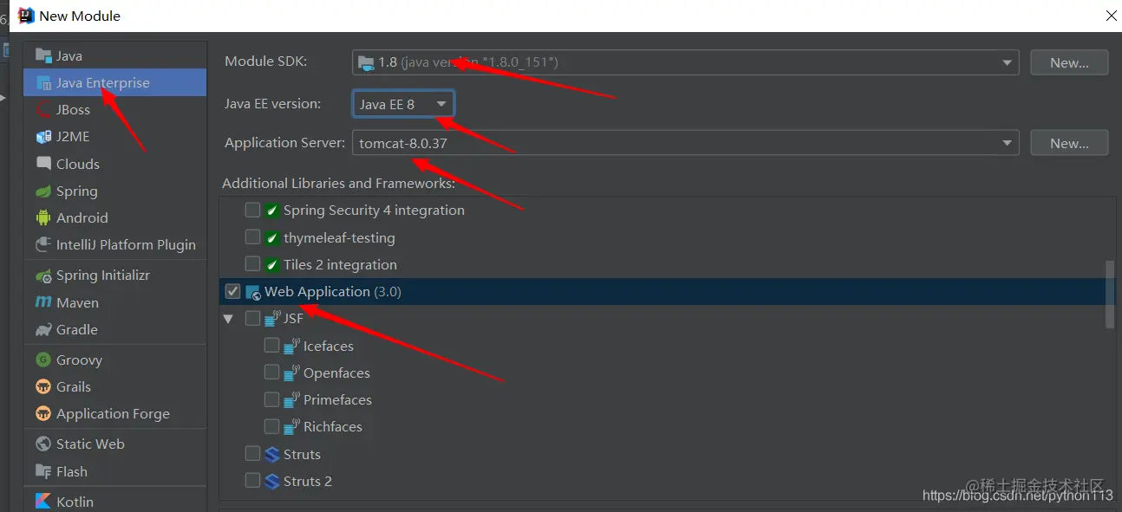Click the Groovy G icon

coord(43,360)
